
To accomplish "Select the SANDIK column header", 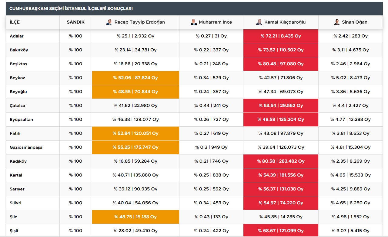I will click(75, 22).
